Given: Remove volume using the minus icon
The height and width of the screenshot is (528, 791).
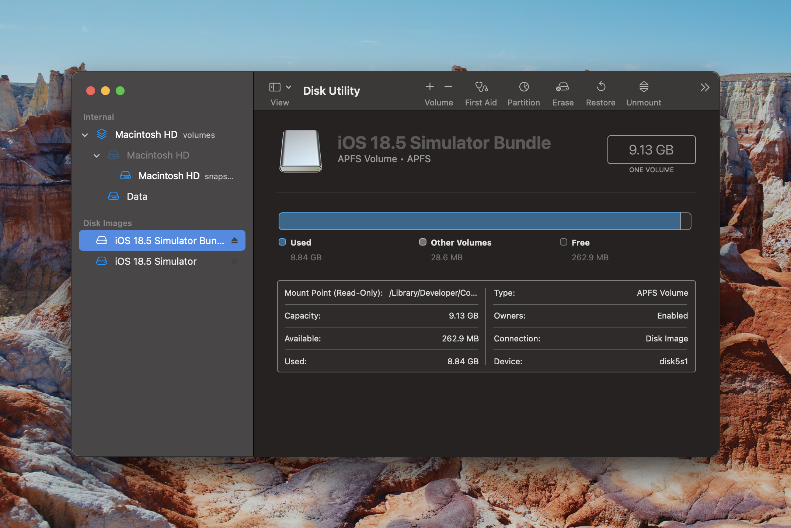Looking at the screenshot, I should pyautogui.click(x=448, y=87).
